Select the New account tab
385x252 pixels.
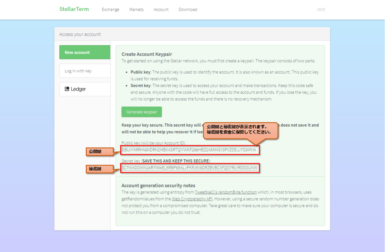tap(85, 52)
